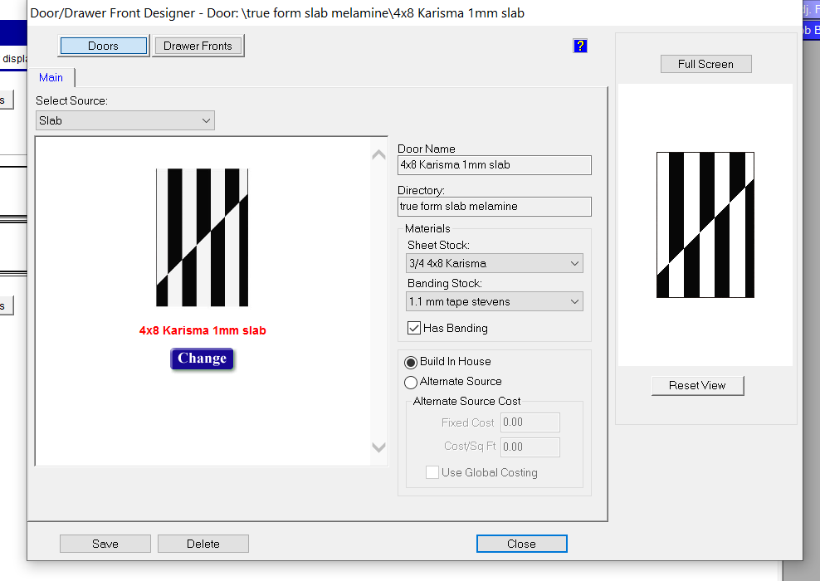Click the scroll down arrow in door preview

[378, 447]
